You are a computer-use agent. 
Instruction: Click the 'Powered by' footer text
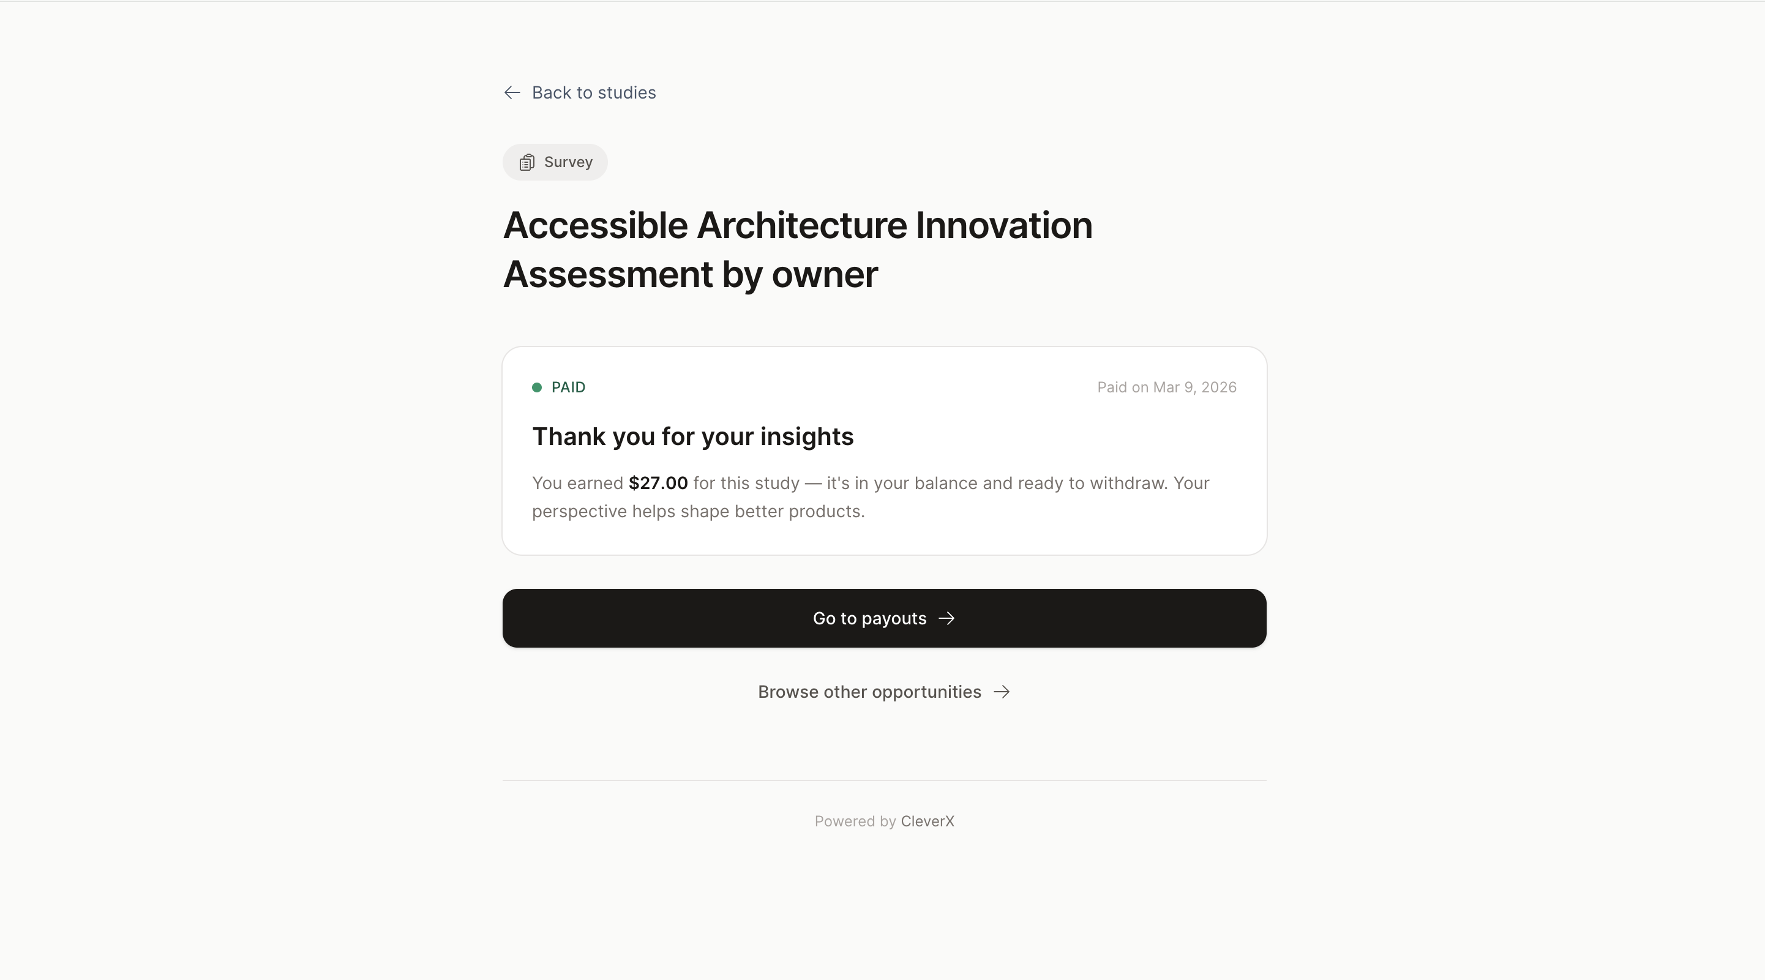click(855, 821)
